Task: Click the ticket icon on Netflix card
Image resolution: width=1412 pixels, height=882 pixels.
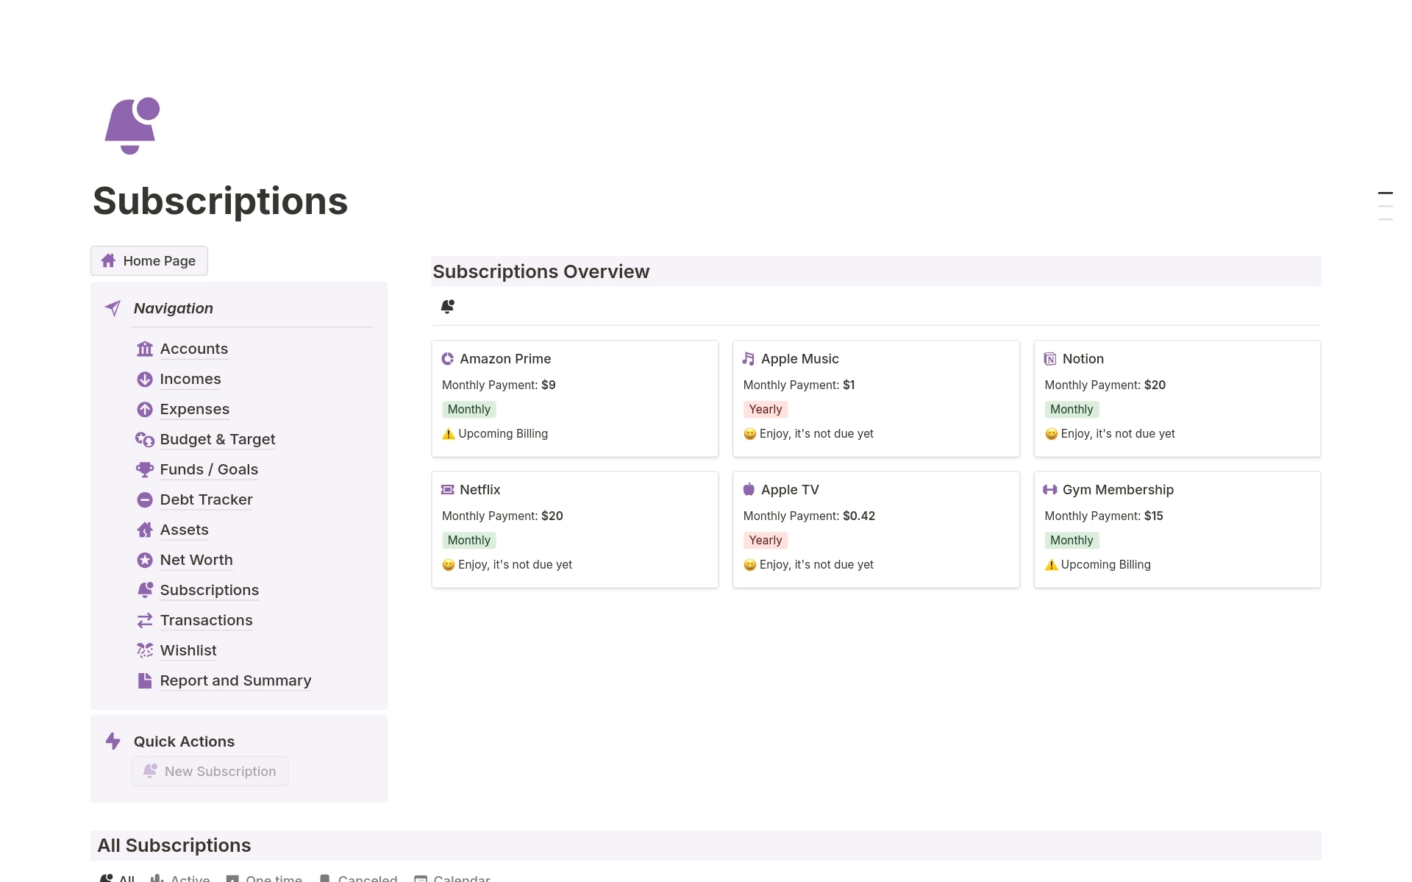Action: click(447, 490)
